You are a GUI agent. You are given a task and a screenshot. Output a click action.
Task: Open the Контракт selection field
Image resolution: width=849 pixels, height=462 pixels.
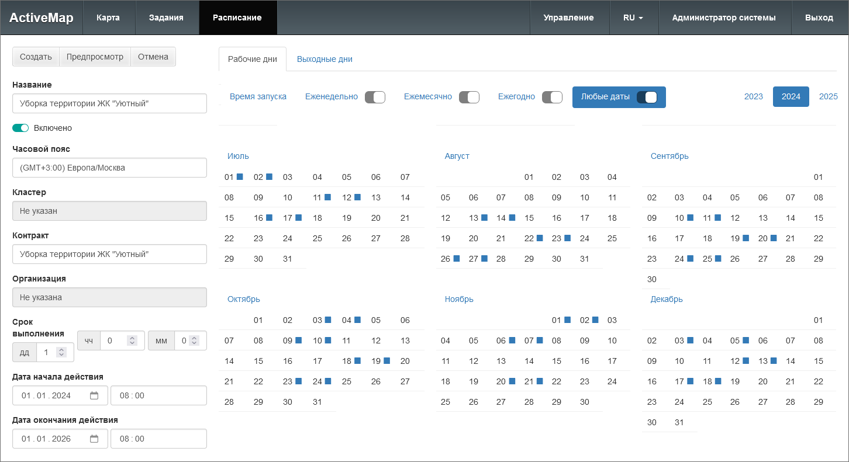click(x=109, y=254)
